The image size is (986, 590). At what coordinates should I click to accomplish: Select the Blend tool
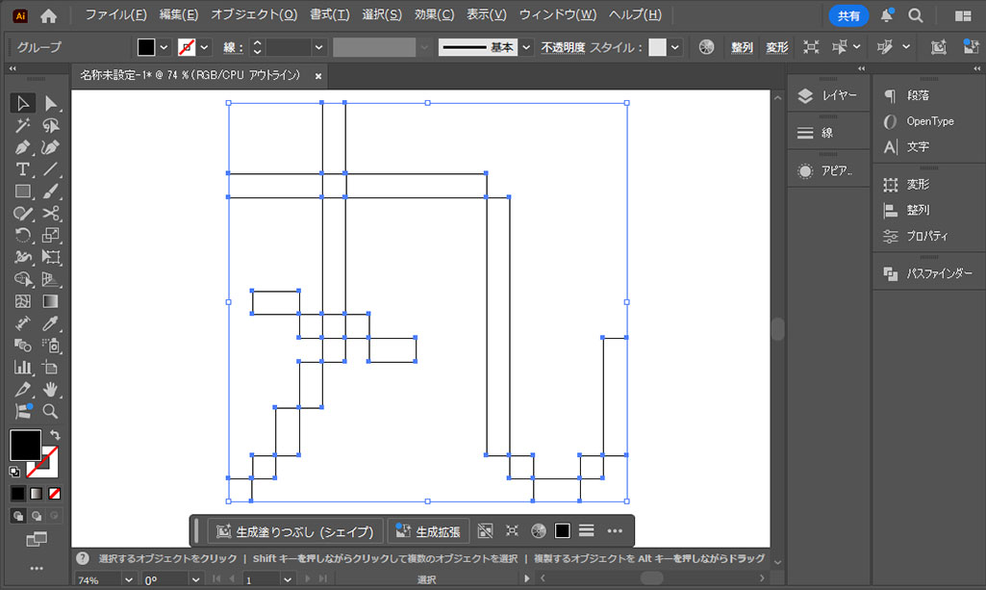pyautogui.click(x=23, y=346)
